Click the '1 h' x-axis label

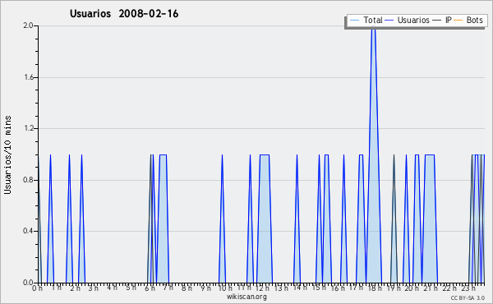tap(56, 287)
